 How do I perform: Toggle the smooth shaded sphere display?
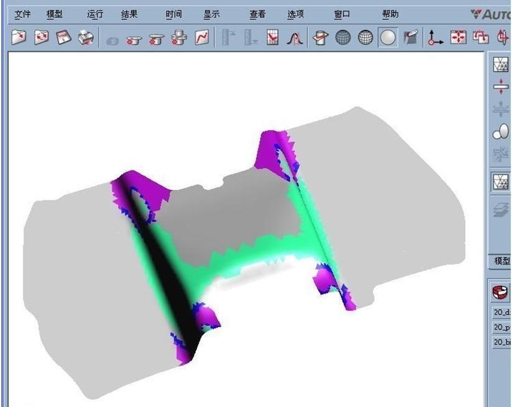pyautogui.click(x=388, y=38)
